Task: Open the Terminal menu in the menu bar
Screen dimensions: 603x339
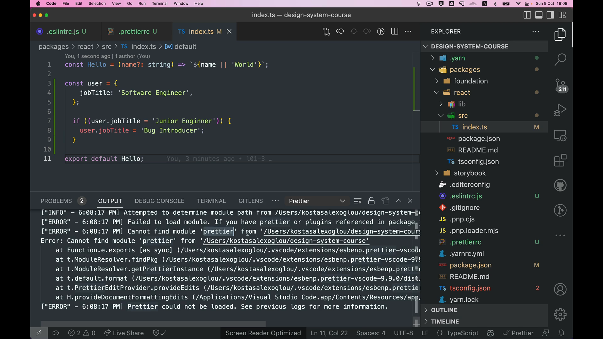Action: [x=160, y=3]
